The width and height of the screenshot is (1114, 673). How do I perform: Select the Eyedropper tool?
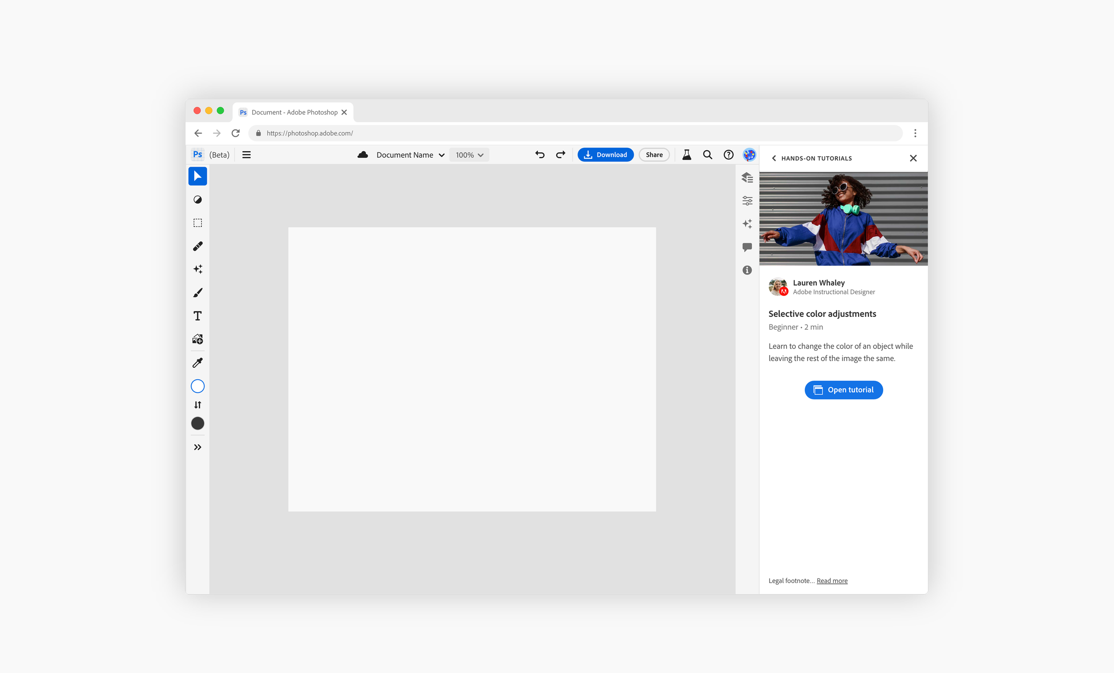tap(197, 363)
